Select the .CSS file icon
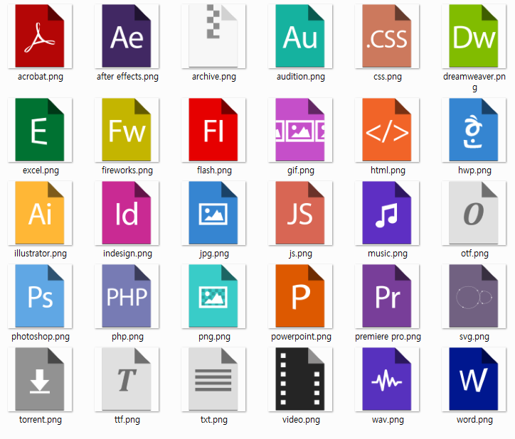The height and width of the screenshot is (439, 515). (x=386, y=36)
